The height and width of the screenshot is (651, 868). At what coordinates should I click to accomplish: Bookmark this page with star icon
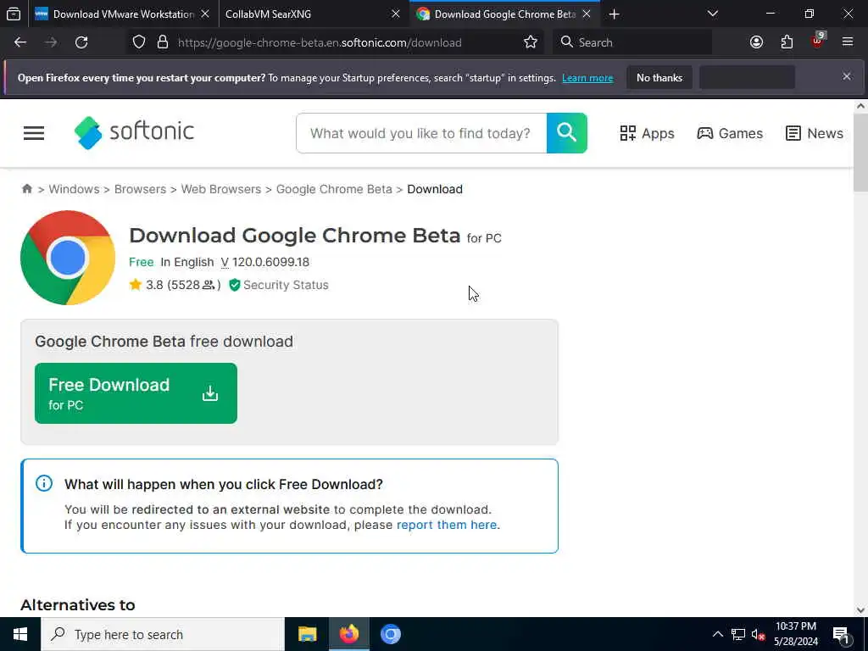point(531,42)
